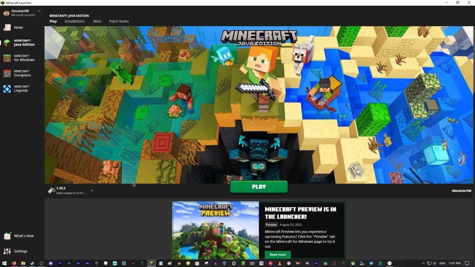The image size is (475, 267).
Task: Open Firefox from the taskbar
Action: pyautogui.click(x=14, y=263)
